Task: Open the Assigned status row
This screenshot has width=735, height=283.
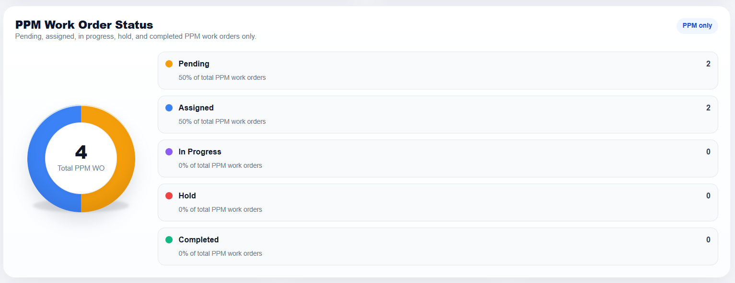Action: click(438, 114)
